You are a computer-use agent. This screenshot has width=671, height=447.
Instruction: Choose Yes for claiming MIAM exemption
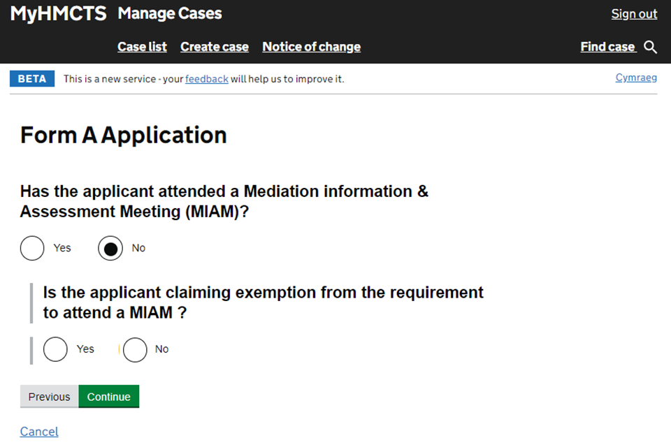[x=56, y=349]
